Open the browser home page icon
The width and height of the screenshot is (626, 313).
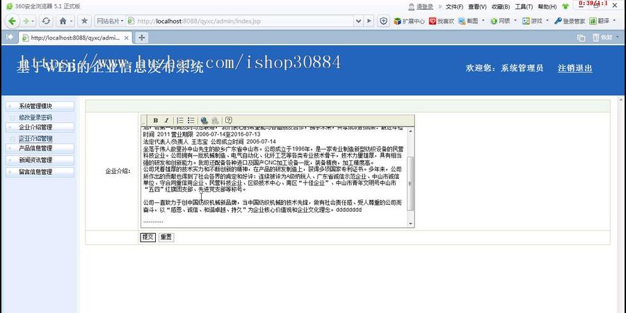pyautogui.click(x=63, y=21)
